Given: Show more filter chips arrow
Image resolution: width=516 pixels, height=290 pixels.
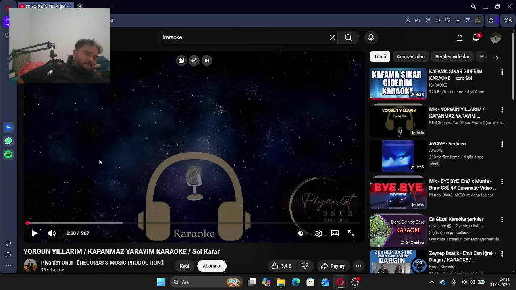Looking at the screenshot, I should (497, 58).
